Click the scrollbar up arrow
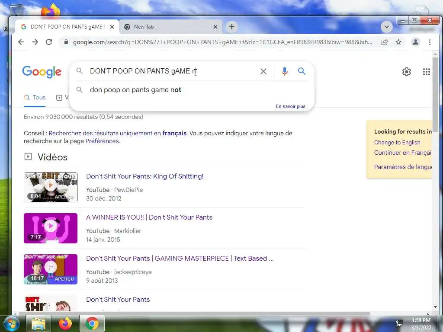The width and height of the screenshot is (443, 332). (x=435, y=54)
